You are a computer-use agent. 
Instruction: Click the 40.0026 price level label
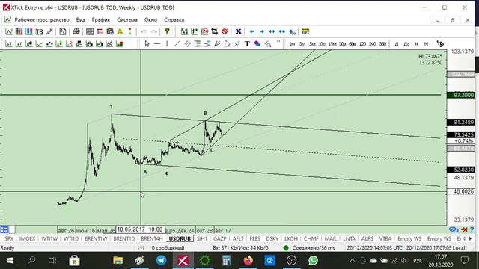[x=461, y=191]
